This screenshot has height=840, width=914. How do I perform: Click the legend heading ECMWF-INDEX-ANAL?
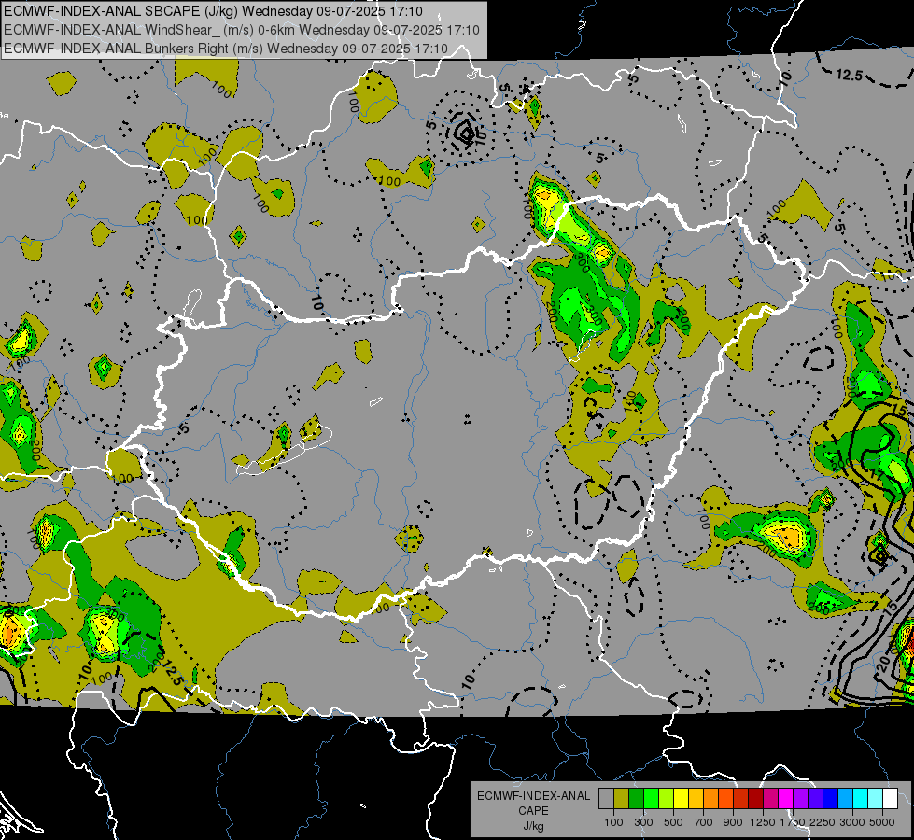pos(534,796)
